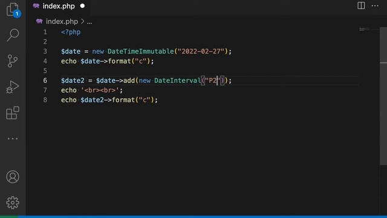387x218 pixels.
Task: Open the Extensions view
Action: pos(13,113)
